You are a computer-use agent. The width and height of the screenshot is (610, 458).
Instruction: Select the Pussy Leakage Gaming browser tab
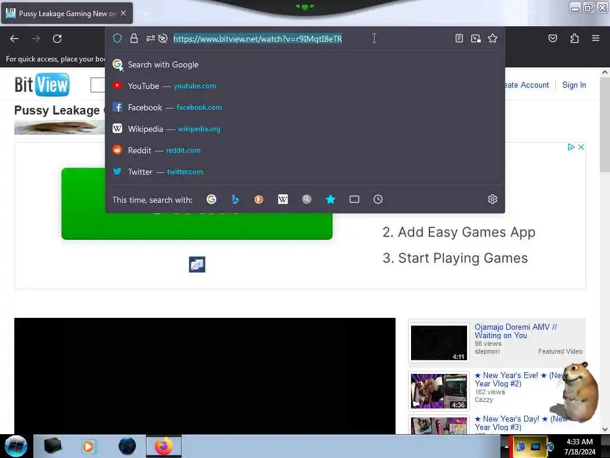pyautogui.click(x=67, y=13)
